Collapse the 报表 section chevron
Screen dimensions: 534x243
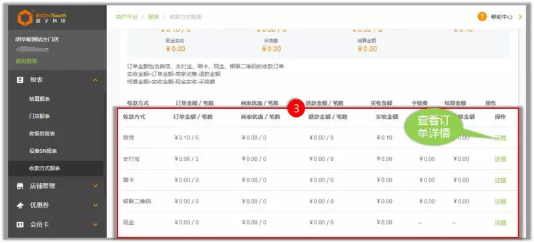coord(95,80)
